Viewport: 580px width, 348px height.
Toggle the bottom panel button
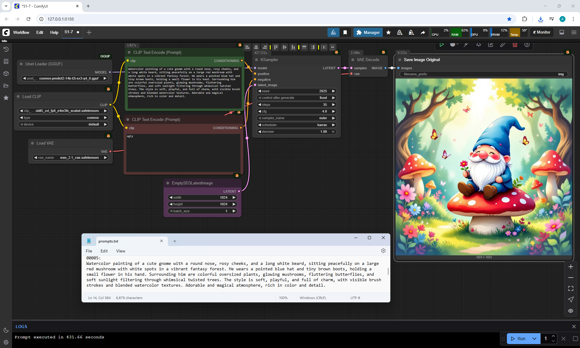coord(562,32)
